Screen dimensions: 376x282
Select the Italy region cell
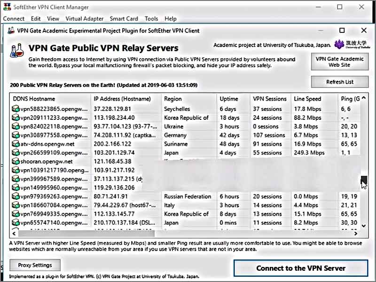(169, 205)
